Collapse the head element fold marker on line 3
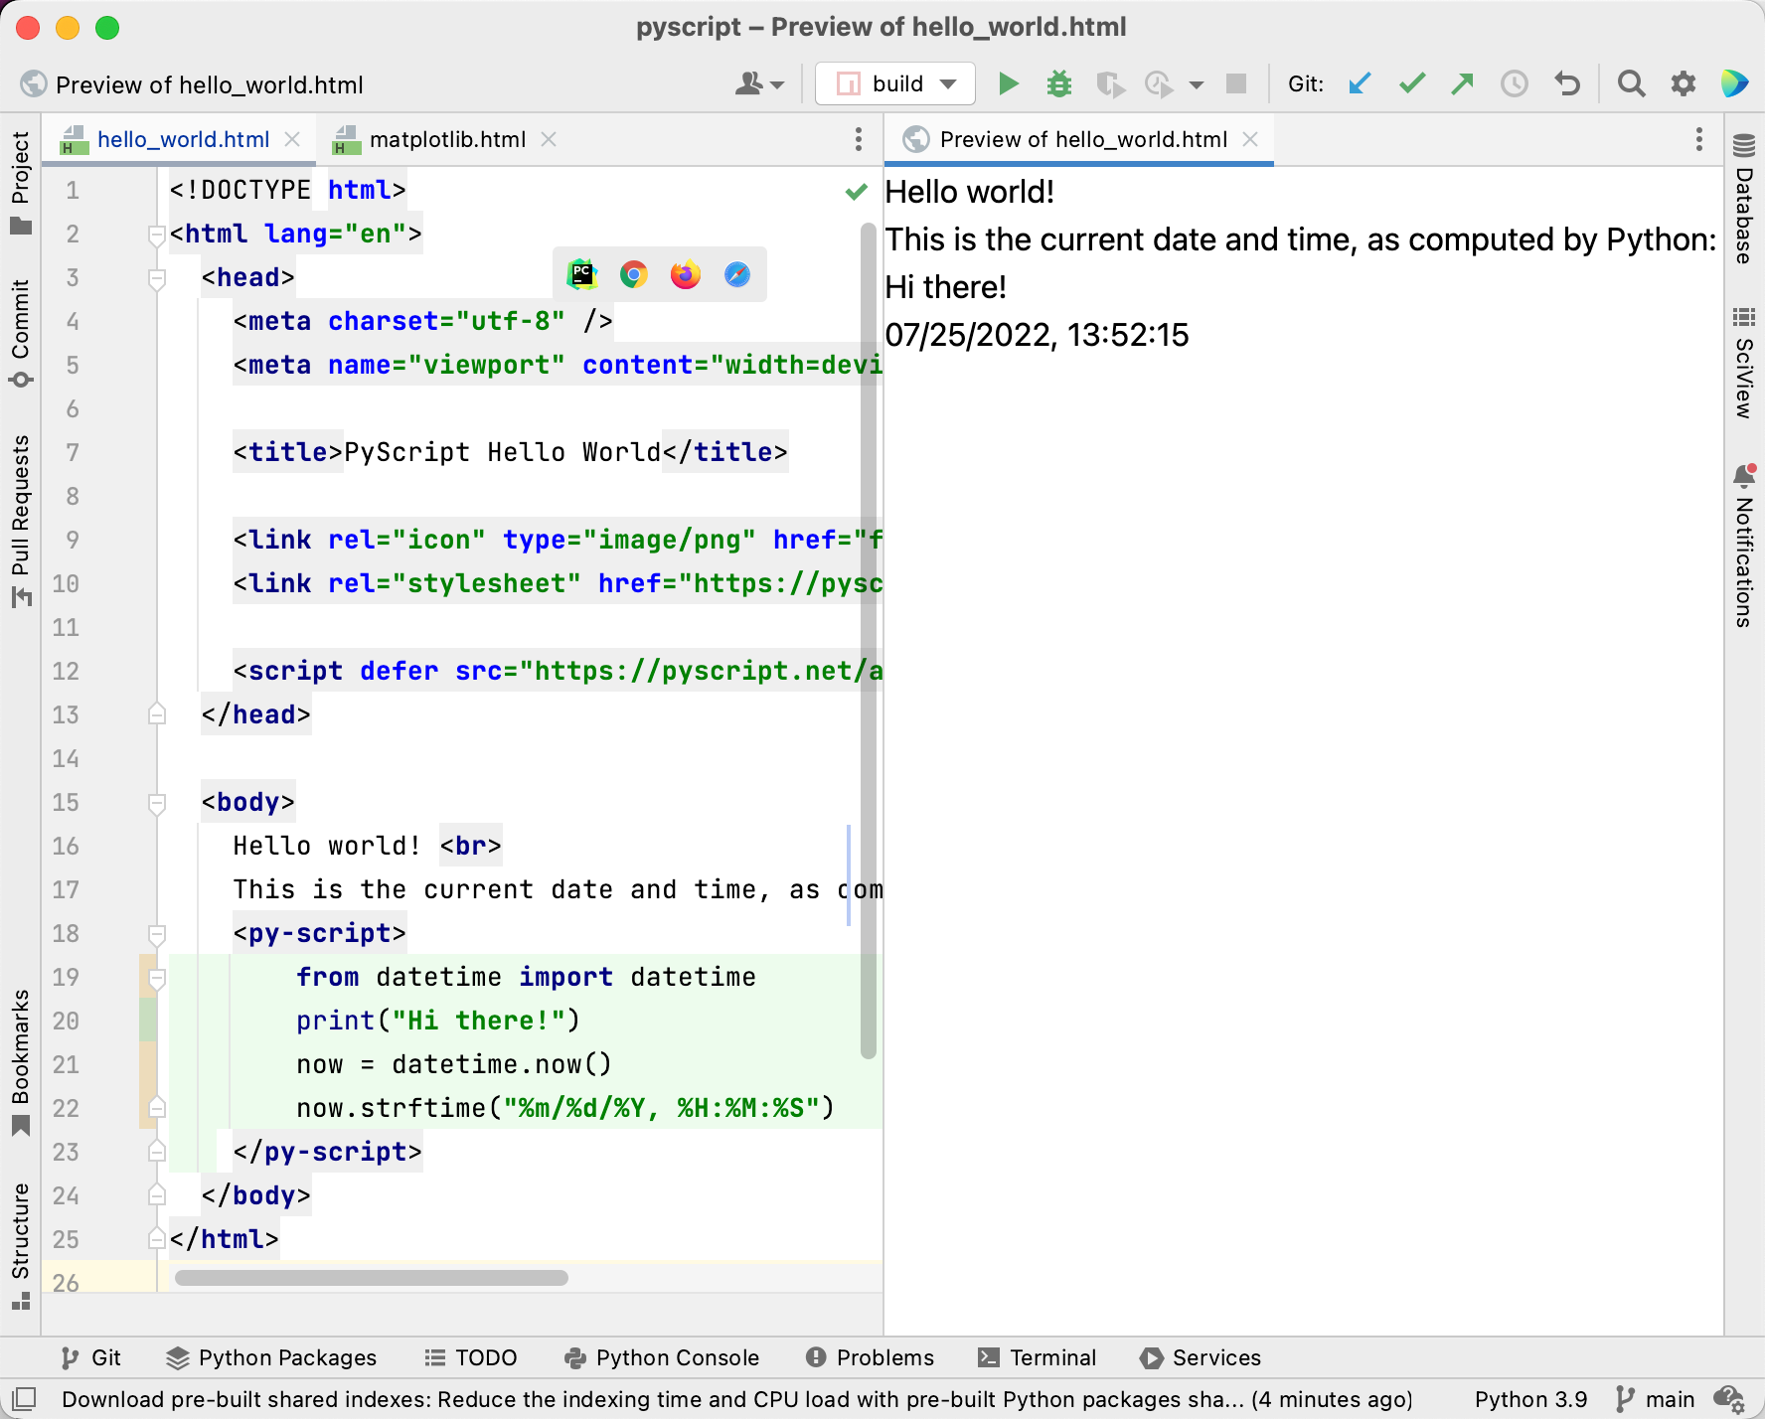 point(156,279)
